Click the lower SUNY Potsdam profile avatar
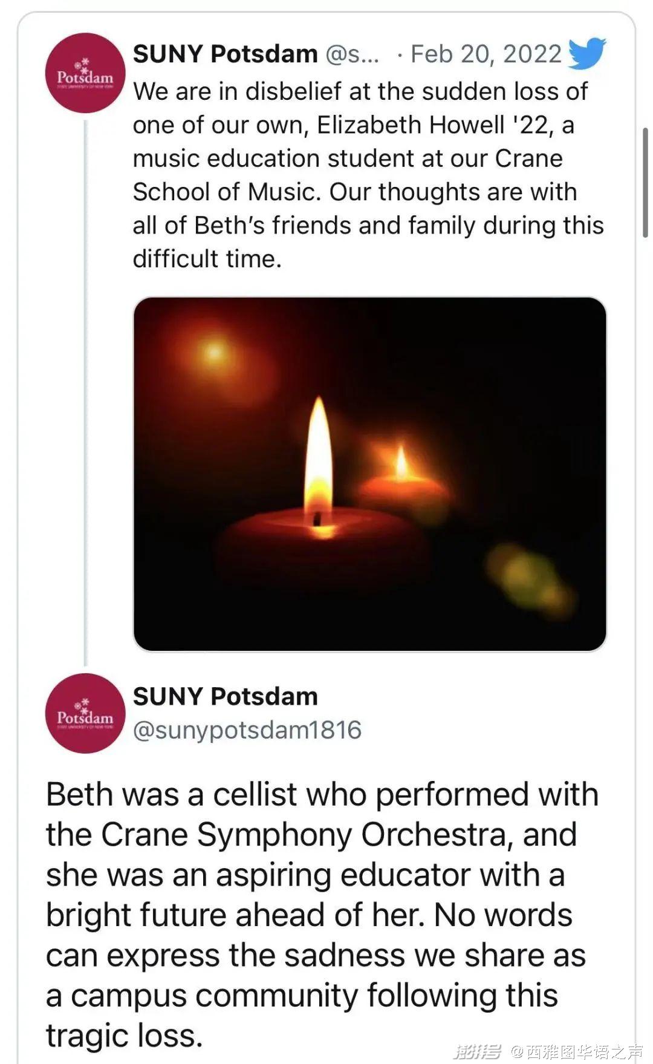Screen dimensions: 653x1064 [85, 713]
